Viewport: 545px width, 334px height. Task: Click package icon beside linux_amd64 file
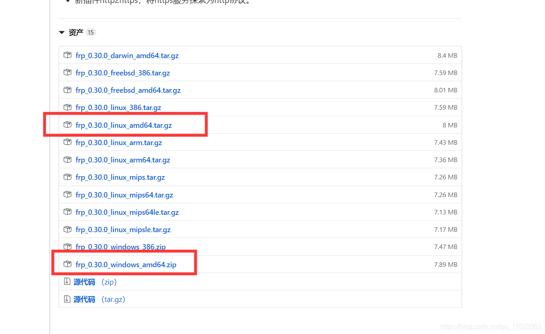point(67,125)
